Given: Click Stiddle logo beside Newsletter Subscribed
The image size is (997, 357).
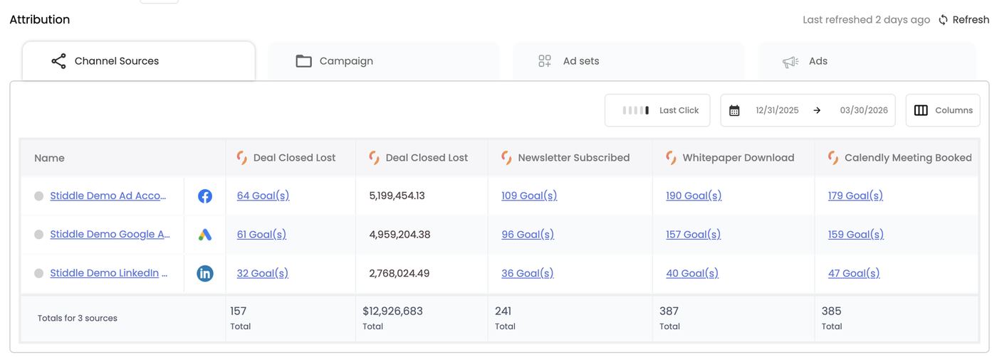Looking at the screenshot, I should click(x=506, y=158).
